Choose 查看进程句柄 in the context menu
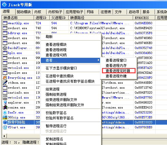The height and width of the screenshot is (145, 167). (x=71, y=55)
